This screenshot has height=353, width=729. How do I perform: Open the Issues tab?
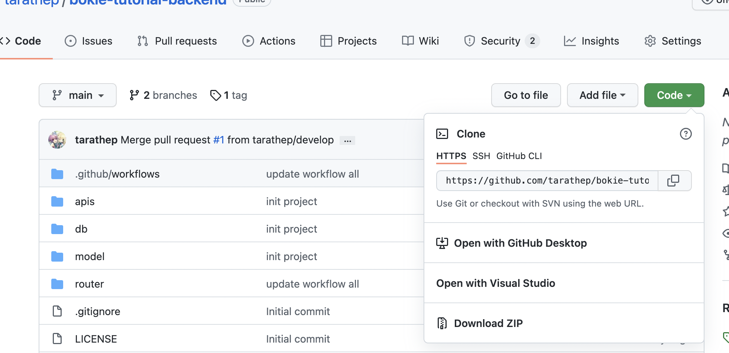(88, 41)
